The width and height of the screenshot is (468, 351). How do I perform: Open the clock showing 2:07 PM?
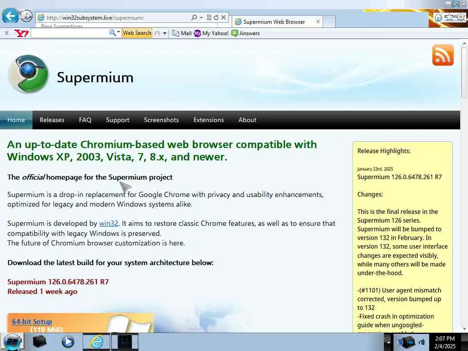(x=445, y=342)
